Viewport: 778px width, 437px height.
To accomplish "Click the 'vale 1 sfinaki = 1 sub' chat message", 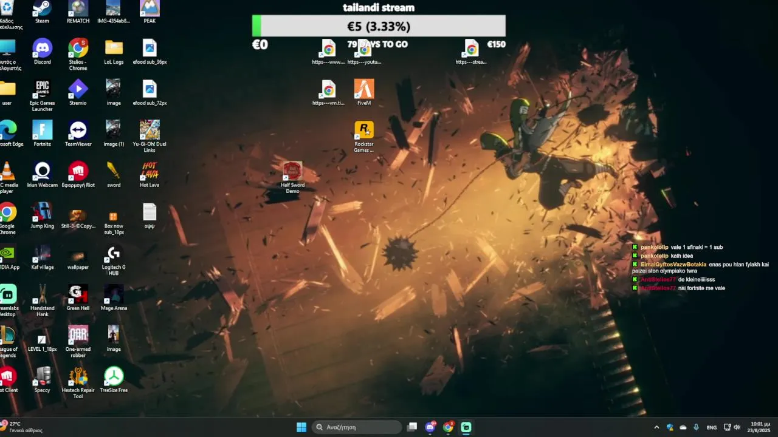I will pyautogui.click(x=697, y=247).
